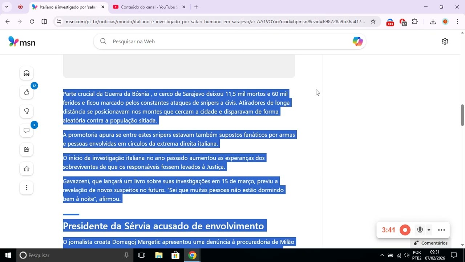Open more options three-dot sidebar menu
This screenshot has height=262, width=465.
click(x=27, y=187)
